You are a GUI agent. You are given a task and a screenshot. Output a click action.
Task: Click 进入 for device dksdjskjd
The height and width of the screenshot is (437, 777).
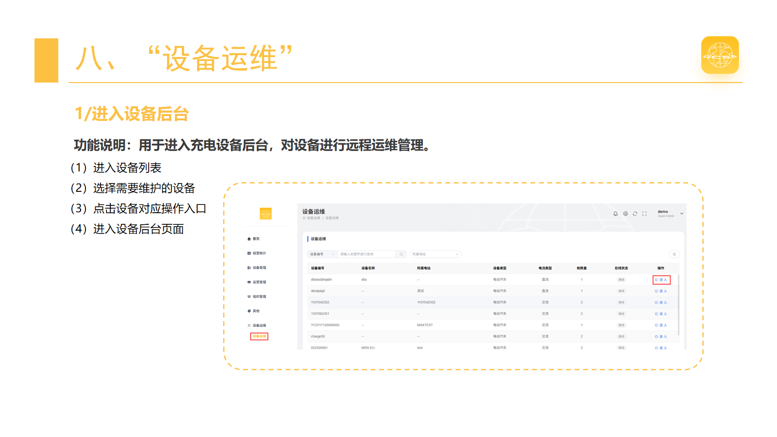[661, 291]
